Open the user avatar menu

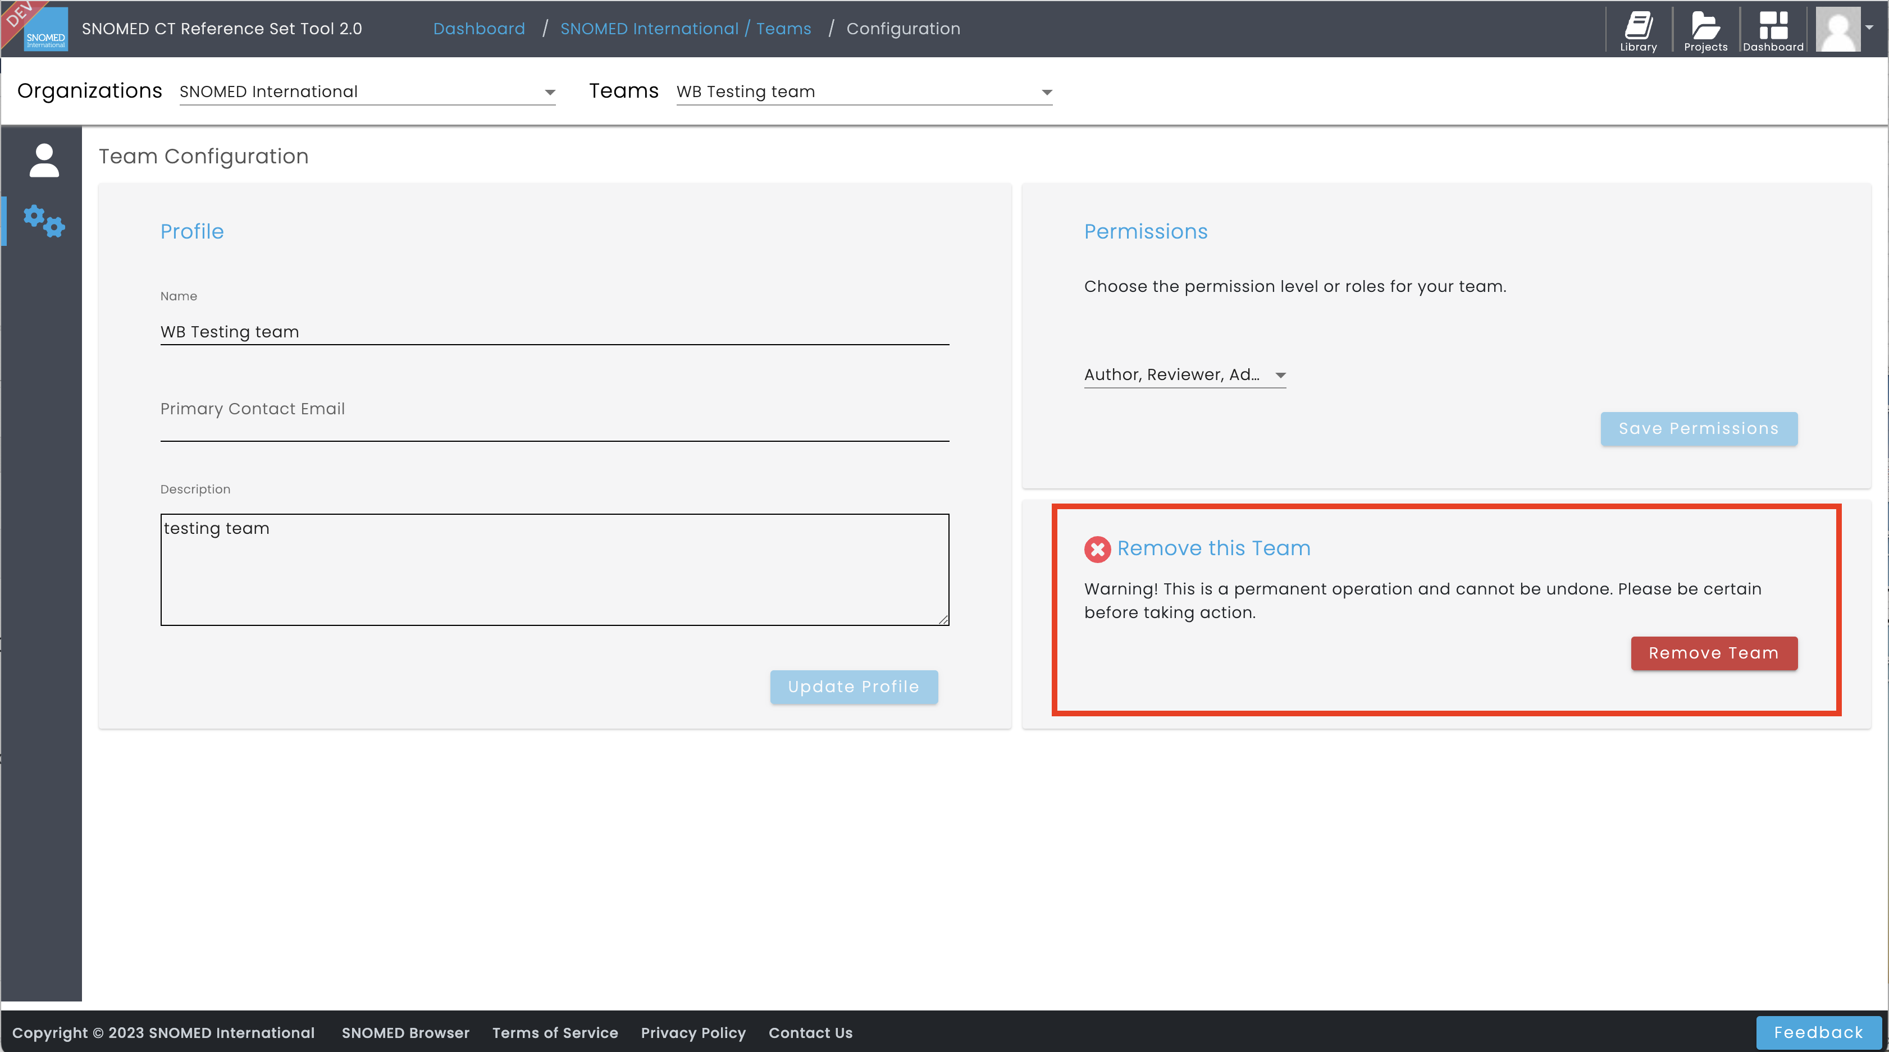click(x=1838, y=29)
